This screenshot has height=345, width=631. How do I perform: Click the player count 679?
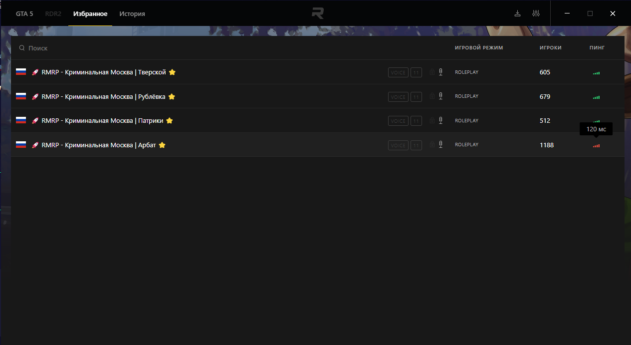point(545,97)
